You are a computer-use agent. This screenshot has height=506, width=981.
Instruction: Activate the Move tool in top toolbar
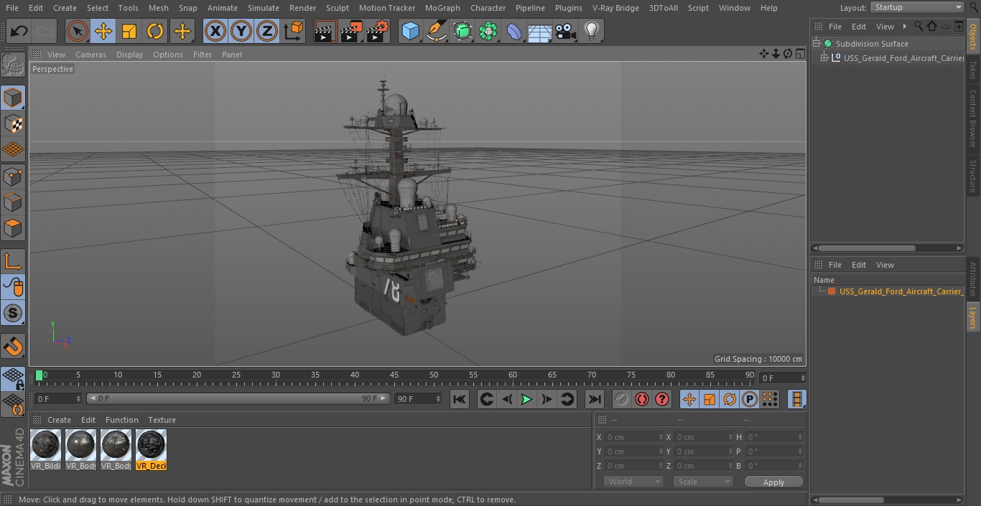(103, 31)
